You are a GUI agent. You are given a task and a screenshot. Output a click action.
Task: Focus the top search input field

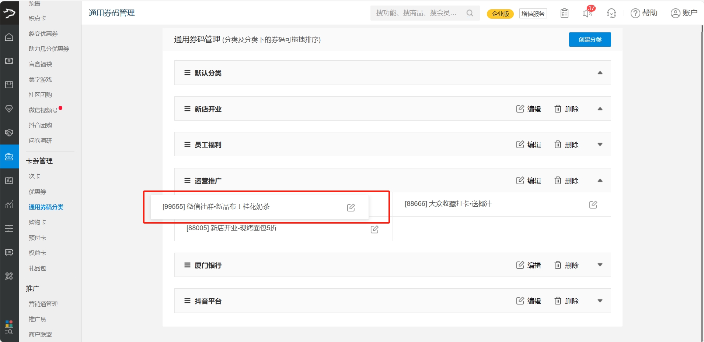pyautogui.click(x=417, y=13)
